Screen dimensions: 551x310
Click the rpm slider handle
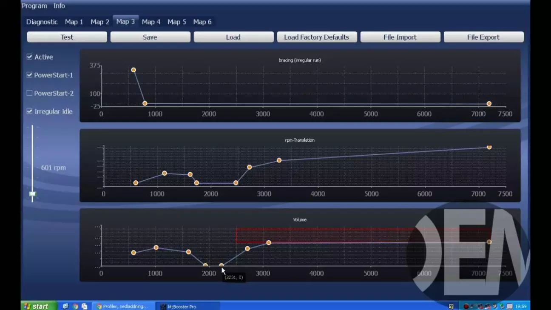point(32,194)
